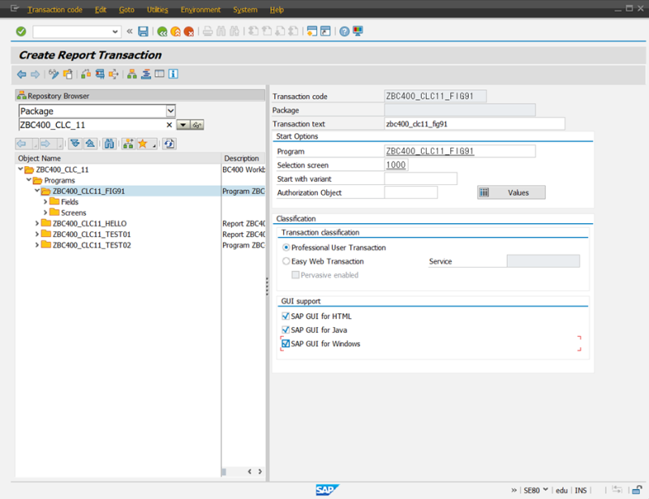Click the Save icon in the toolbar
The image size is (649, 499).
[143, 32]
